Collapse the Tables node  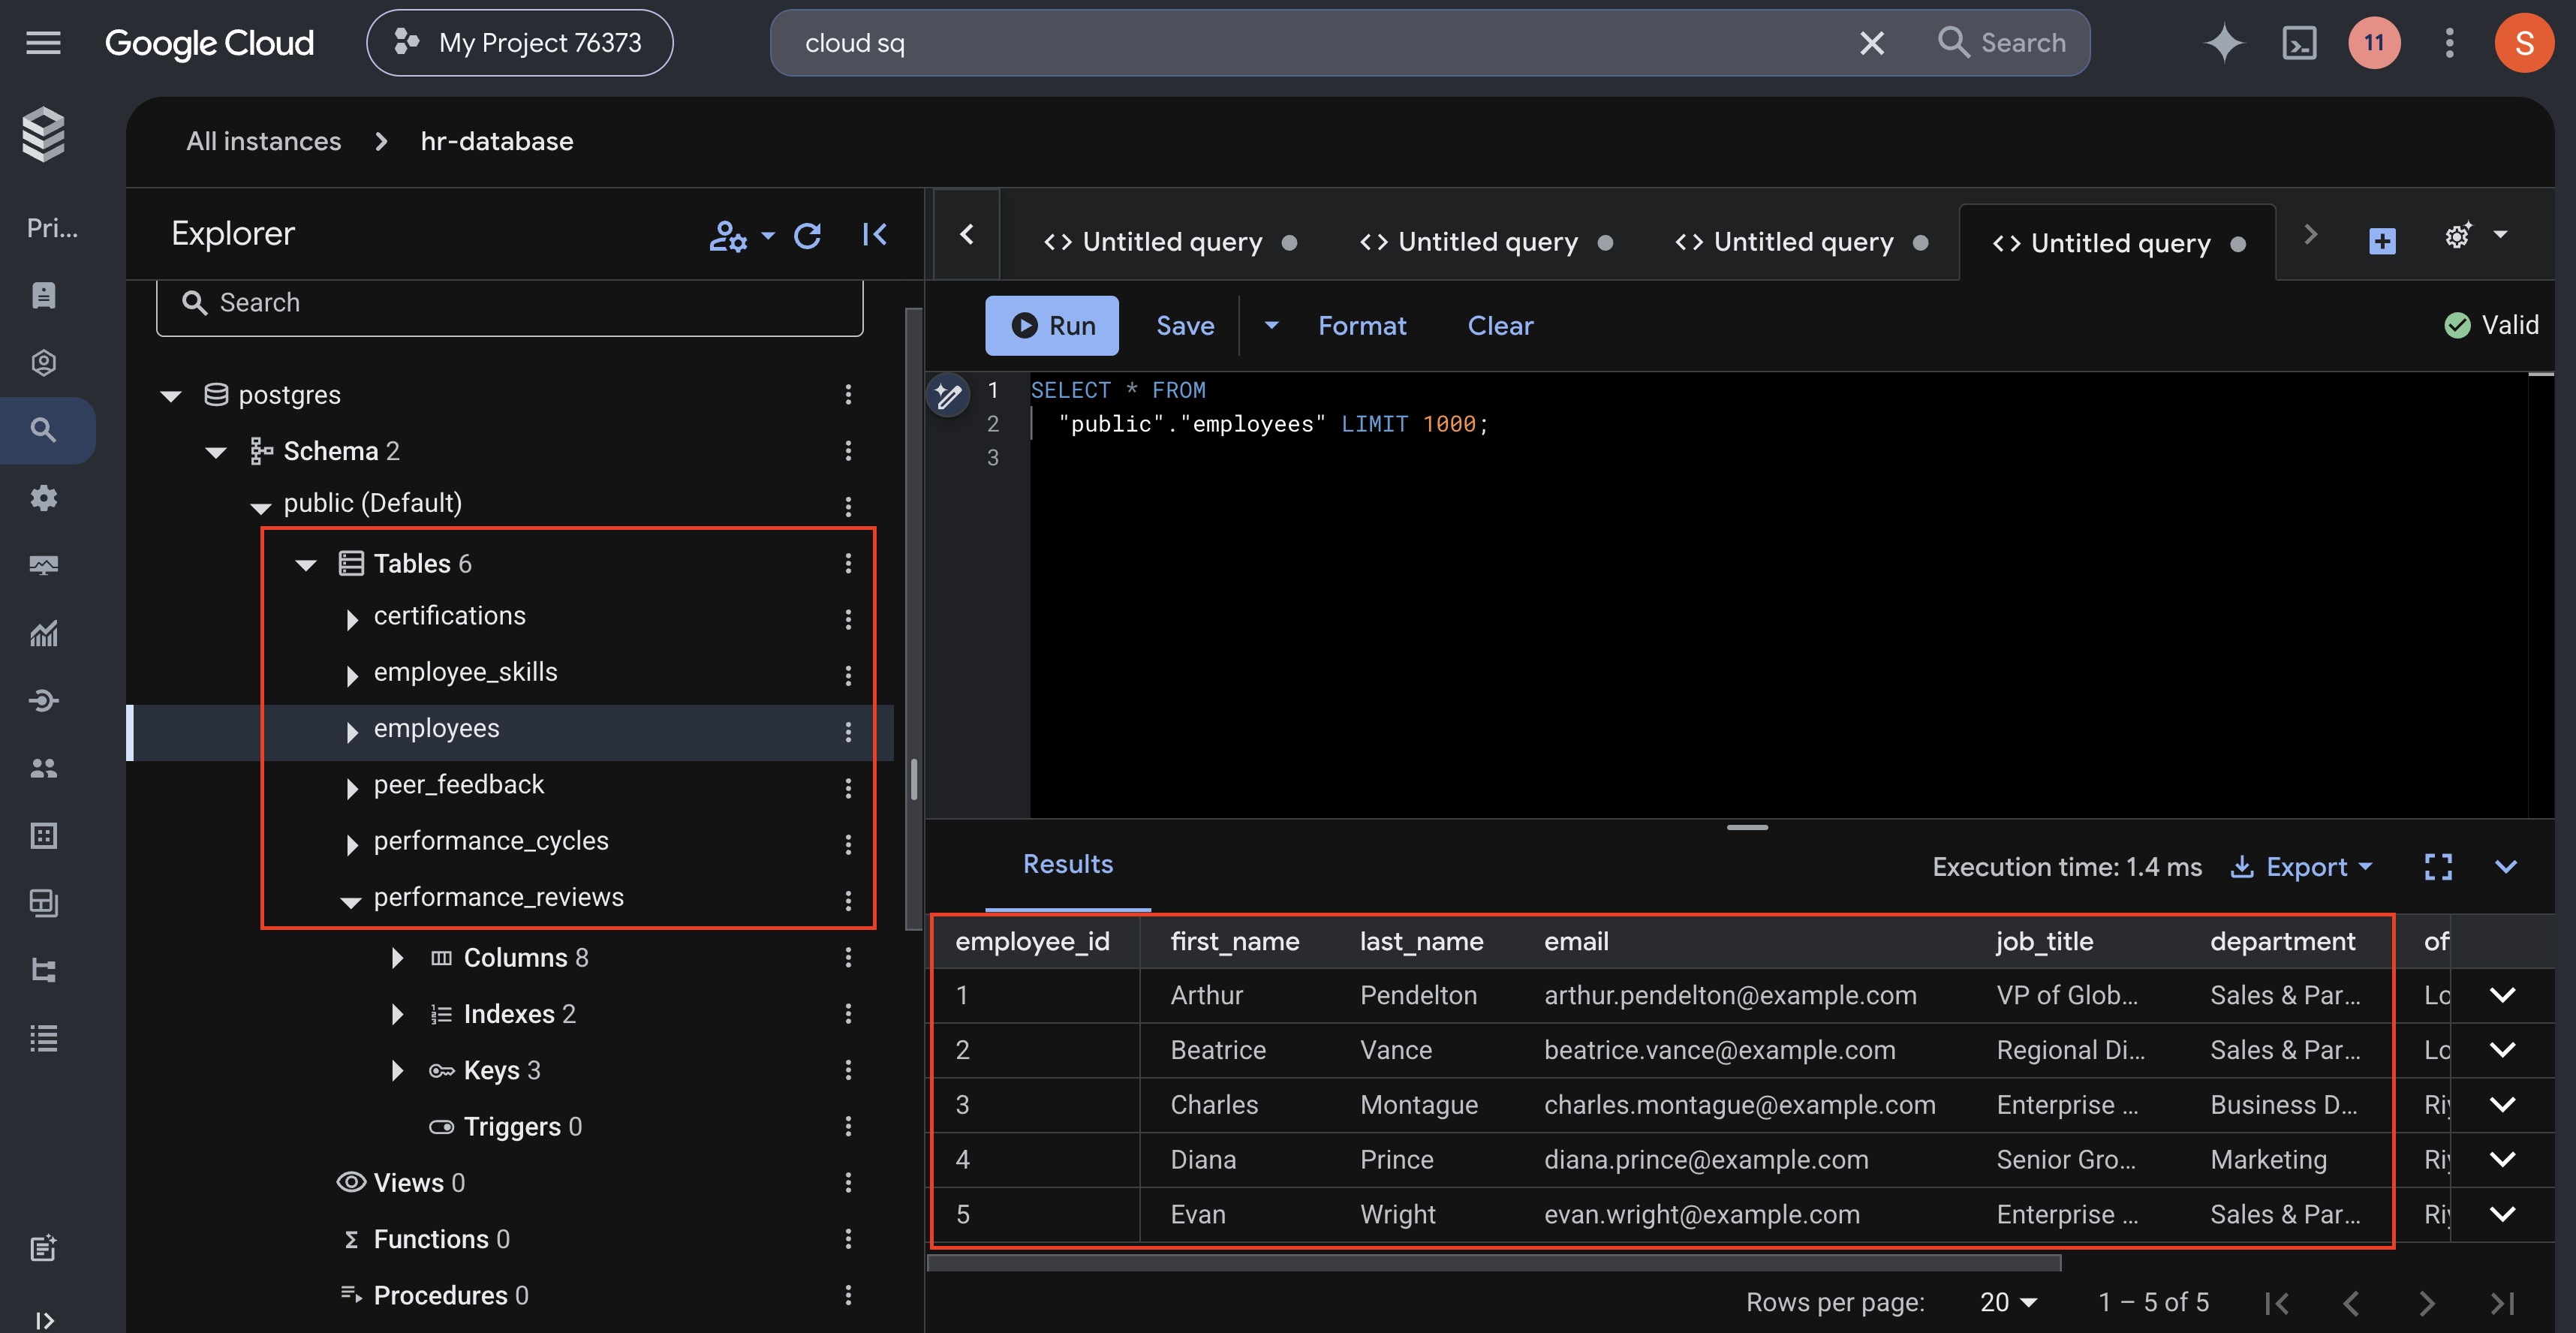[306, 565]
